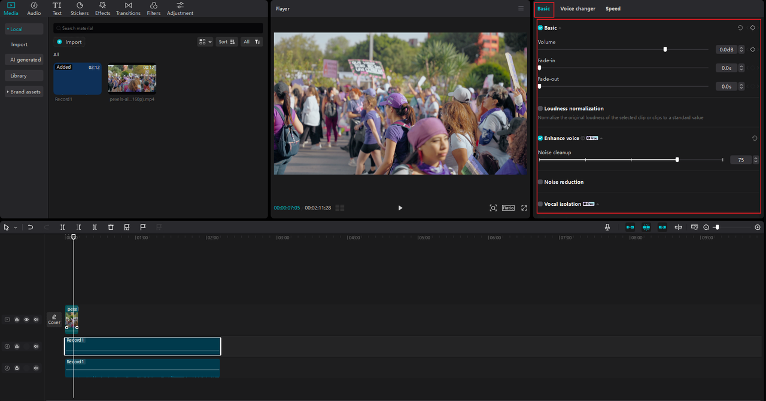Open the material filter icon beside All
This screenshot has height=401, width=766.
coord(257,42)
